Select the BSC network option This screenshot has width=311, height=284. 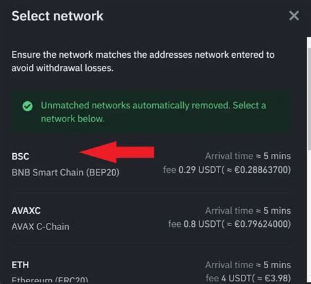point(151,164)
